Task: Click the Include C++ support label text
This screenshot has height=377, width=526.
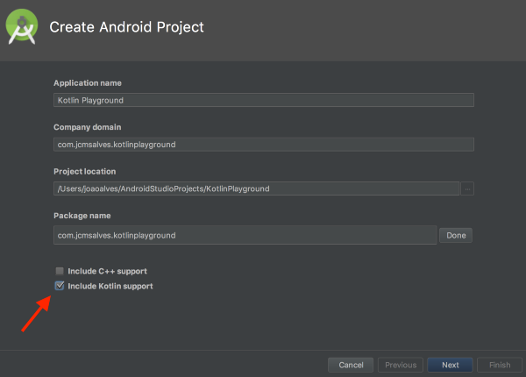Action: (107, 271)
